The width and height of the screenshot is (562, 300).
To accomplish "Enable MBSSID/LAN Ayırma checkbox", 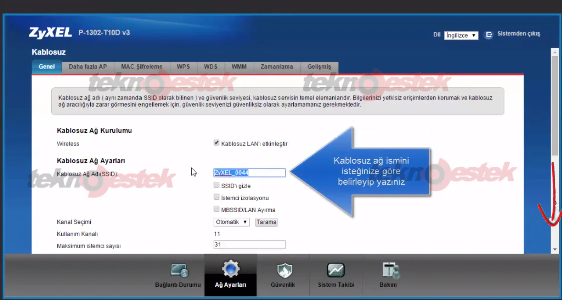I will [216, 209].
